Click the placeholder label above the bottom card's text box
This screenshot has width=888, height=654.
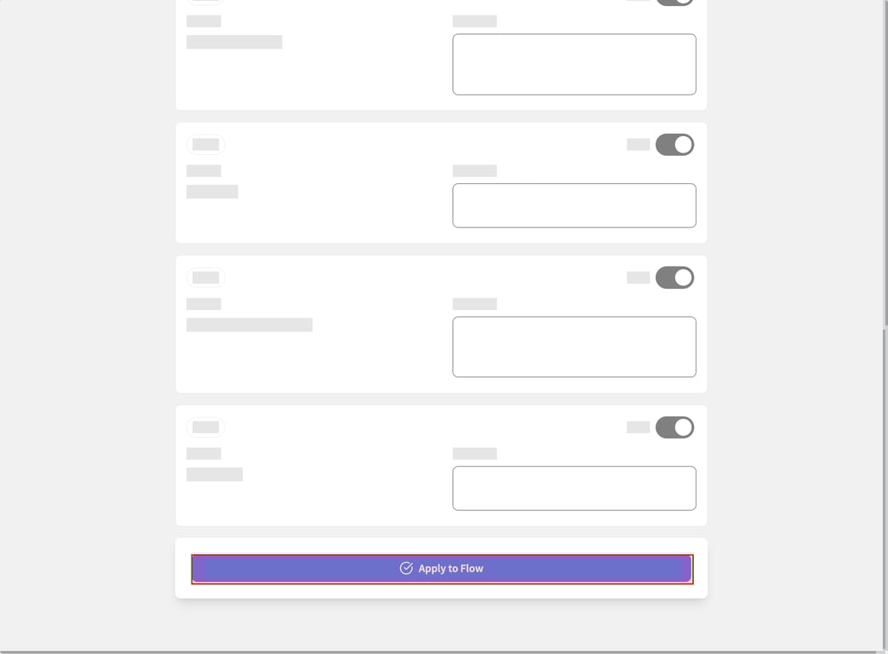(474, 454)
